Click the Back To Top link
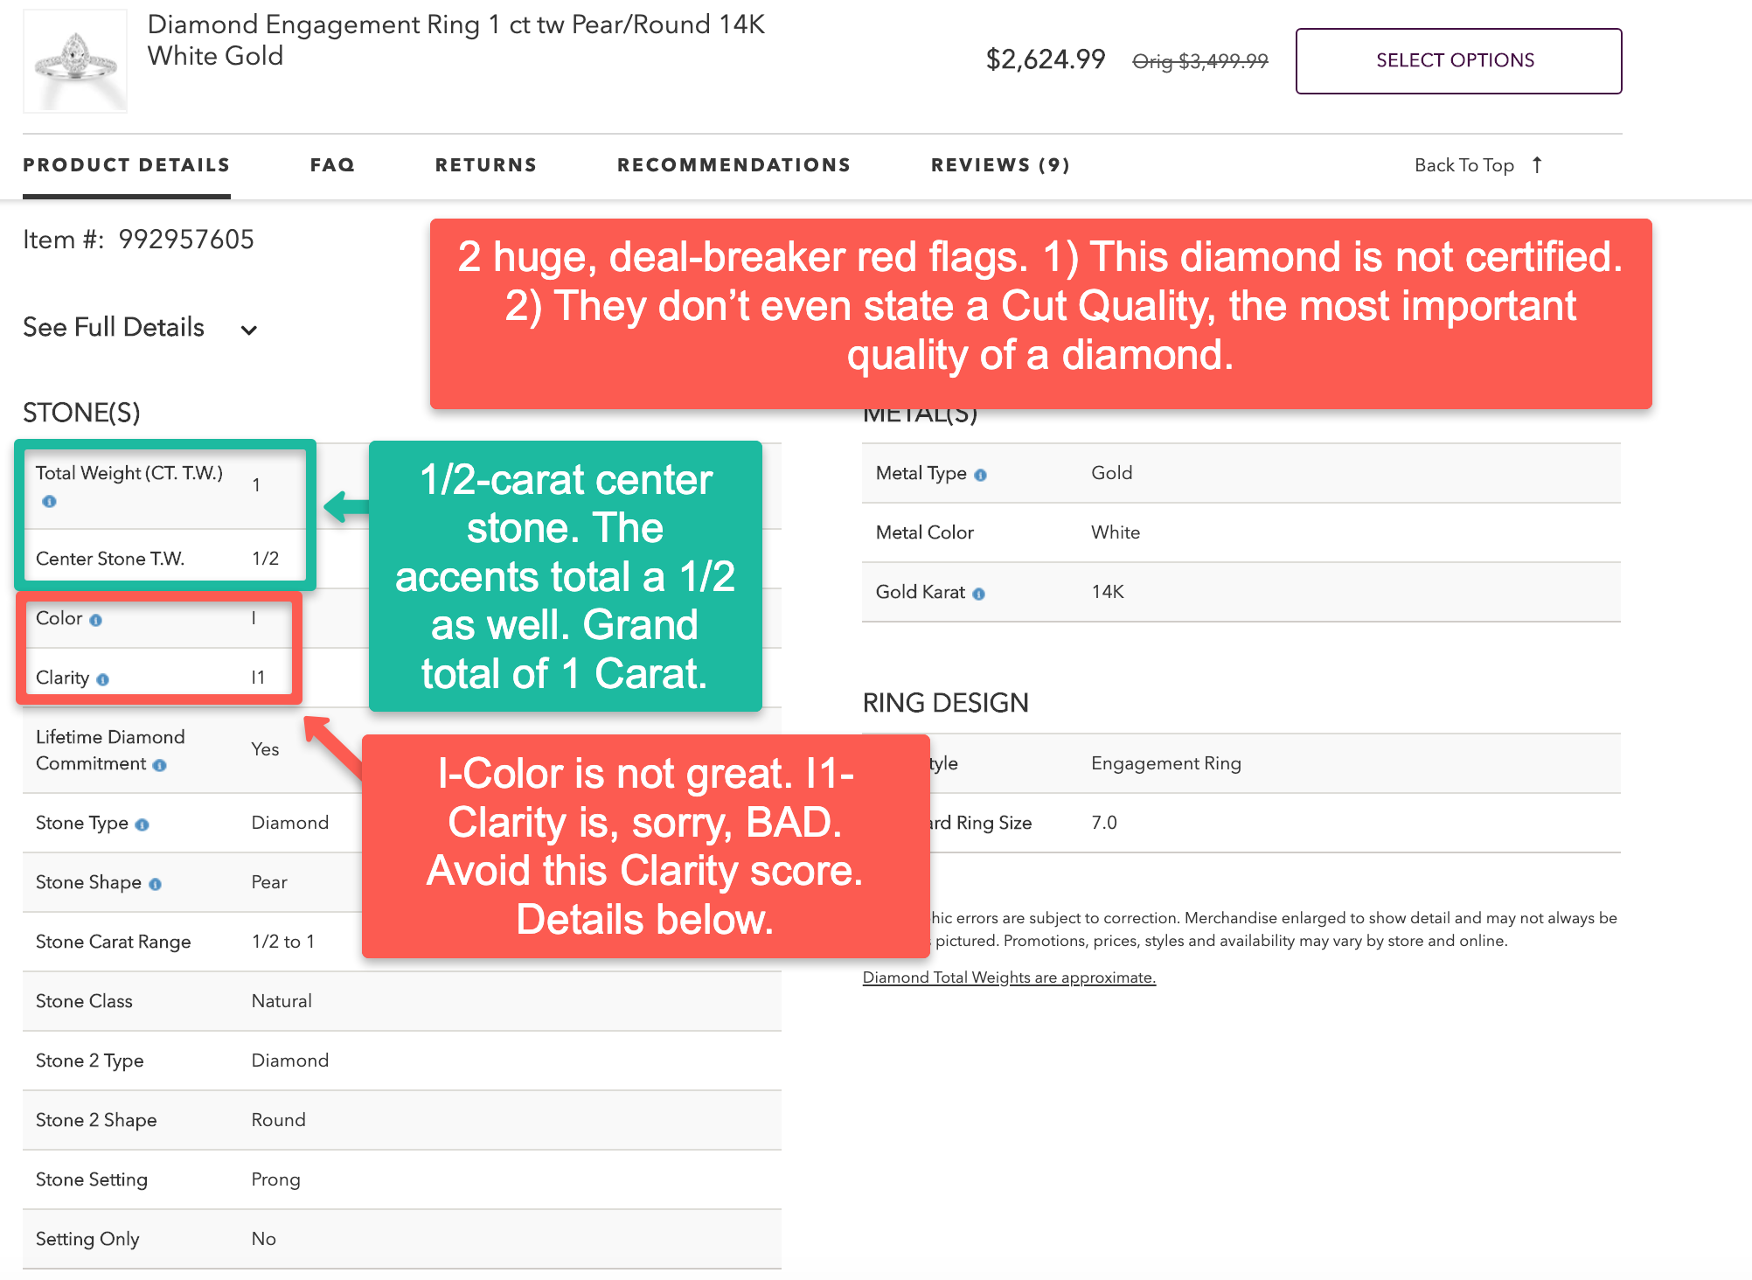 coord(1463,165)
